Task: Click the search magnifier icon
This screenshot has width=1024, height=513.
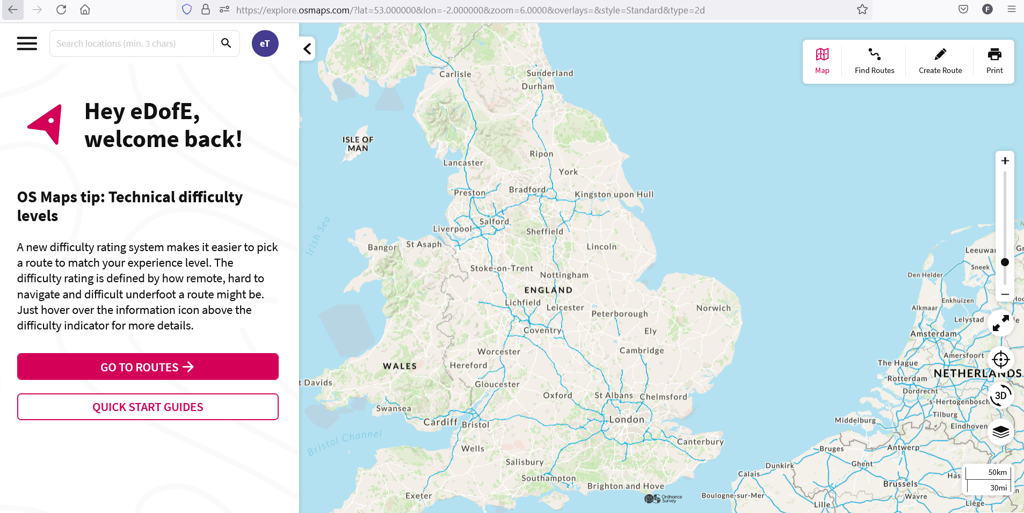Action: [226, 43]
